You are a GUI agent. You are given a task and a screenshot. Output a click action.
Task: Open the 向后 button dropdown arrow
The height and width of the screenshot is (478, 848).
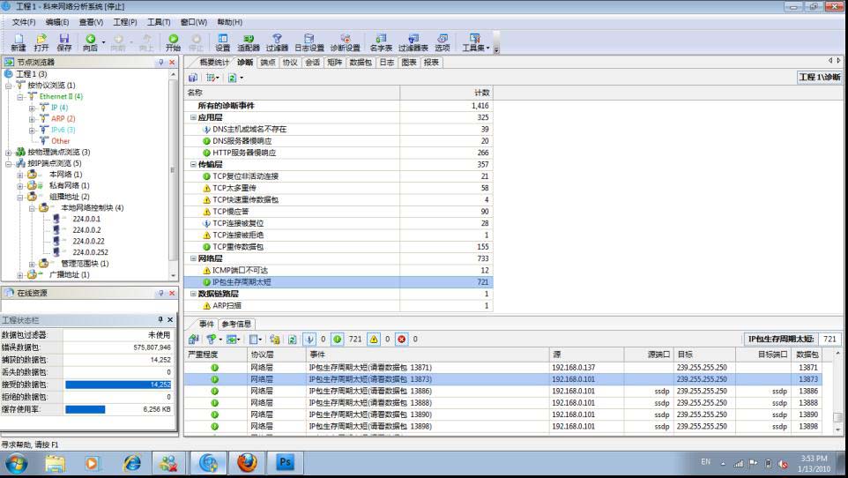point(103,42)
